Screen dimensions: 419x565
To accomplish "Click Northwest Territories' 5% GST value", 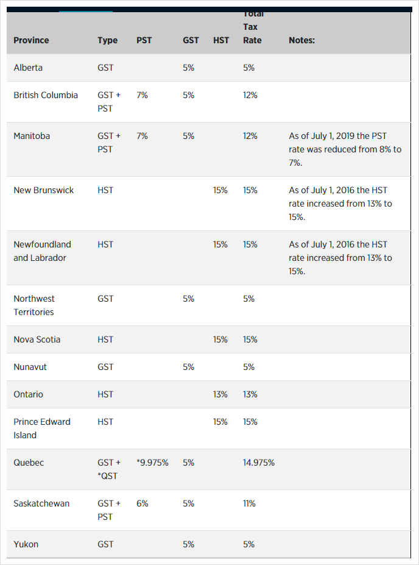I will [188, 299].
